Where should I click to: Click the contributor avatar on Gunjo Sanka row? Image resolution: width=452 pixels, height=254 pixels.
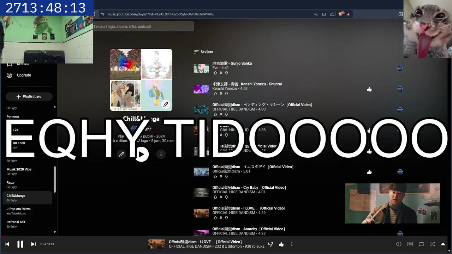point(400,68)
